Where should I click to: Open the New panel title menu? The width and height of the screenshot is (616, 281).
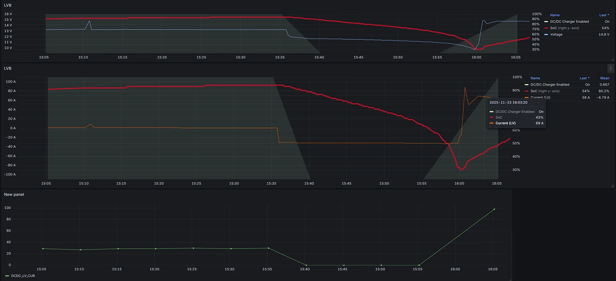[14, 194]
